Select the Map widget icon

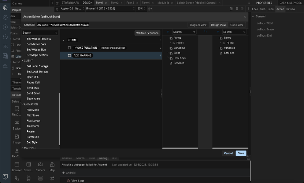[52, 165]
